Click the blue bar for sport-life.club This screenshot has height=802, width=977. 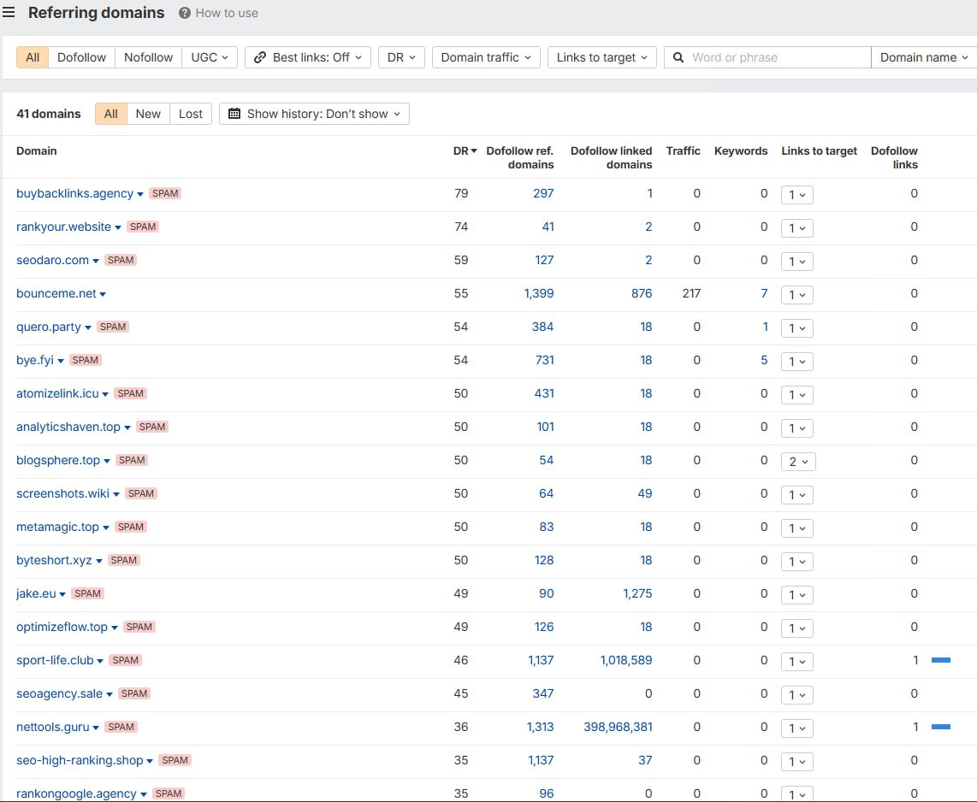[x=941, y=660]
